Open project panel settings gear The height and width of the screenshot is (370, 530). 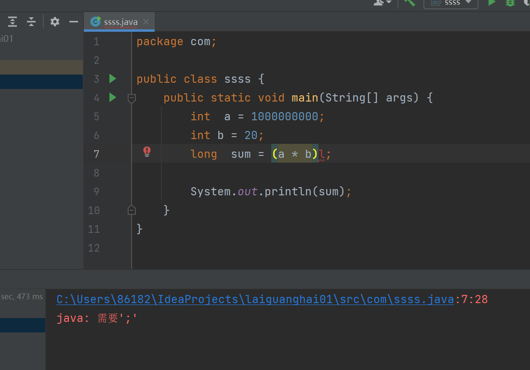pos(55,22)
